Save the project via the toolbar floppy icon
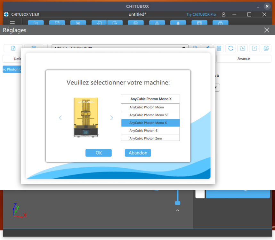This screenshot has width=275, height=240. [57, 22]
